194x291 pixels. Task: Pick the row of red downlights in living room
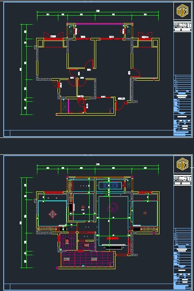[x=112, y=238]
